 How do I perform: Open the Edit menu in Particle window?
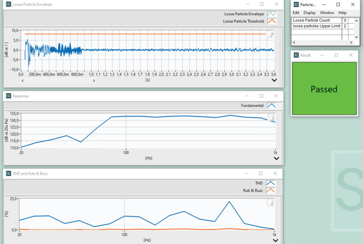click(x=296, y=13)
